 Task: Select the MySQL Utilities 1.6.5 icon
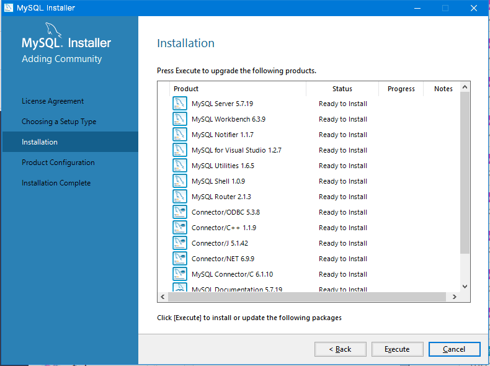click(180, 166)
